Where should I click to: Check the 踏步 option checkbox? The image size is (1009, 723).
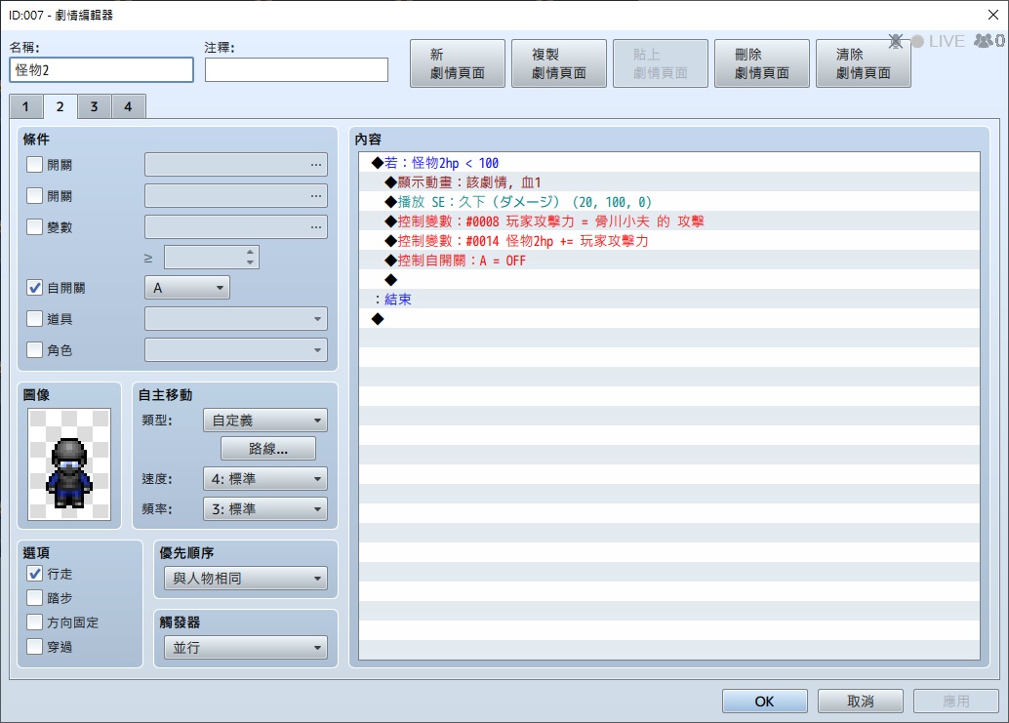35,597
